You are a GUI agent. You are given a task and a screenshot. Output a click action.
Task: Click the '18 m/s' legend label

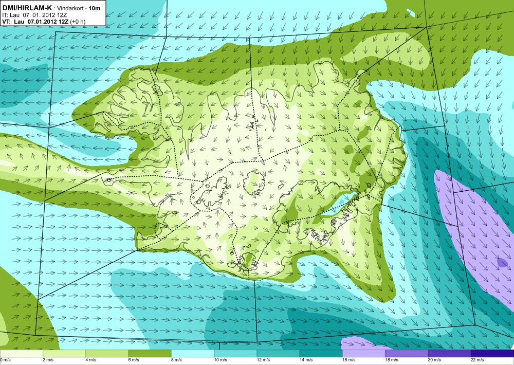click(x=392, y=360)
